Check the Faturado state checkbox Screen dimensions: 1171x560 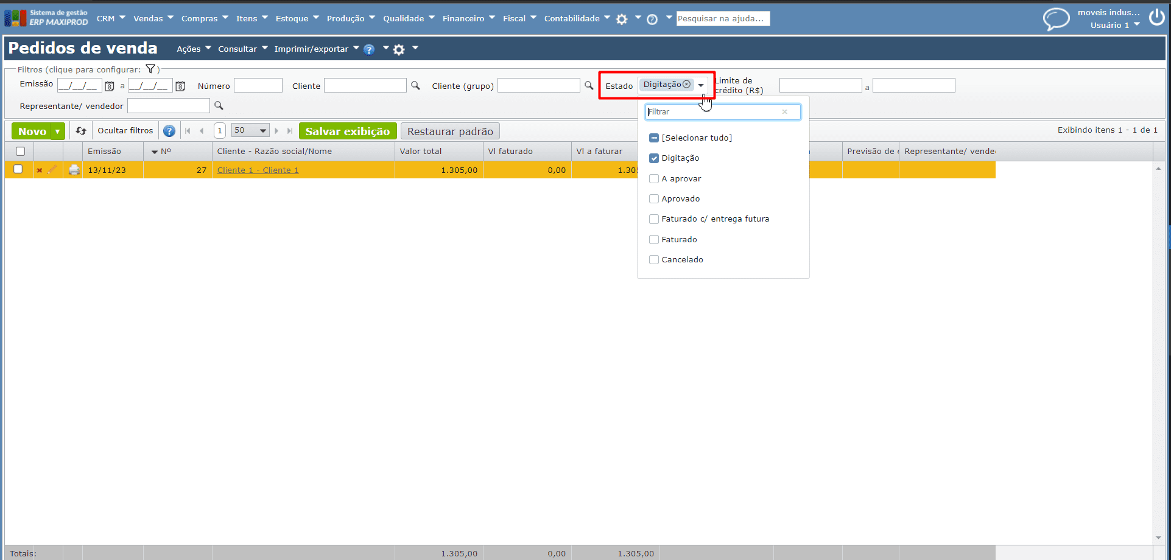click(654, 240)
